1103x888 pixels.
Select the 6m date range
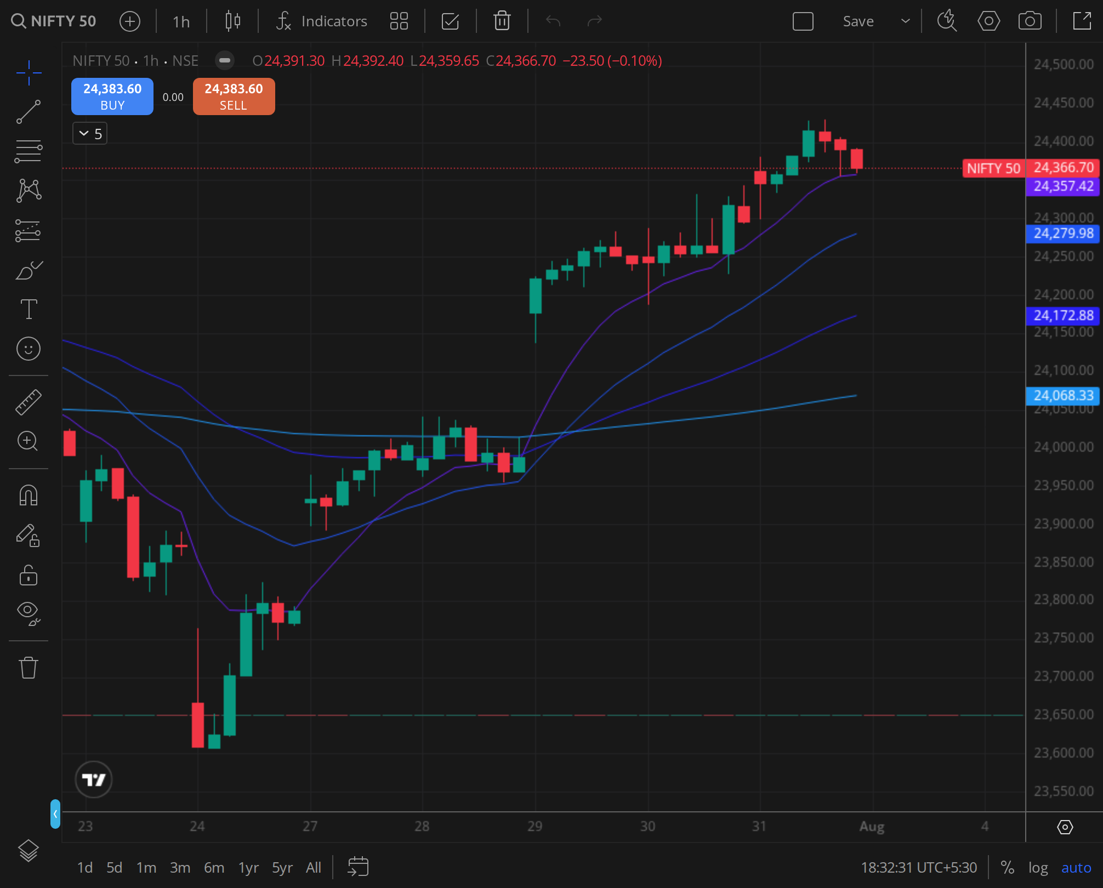(214, 868)
